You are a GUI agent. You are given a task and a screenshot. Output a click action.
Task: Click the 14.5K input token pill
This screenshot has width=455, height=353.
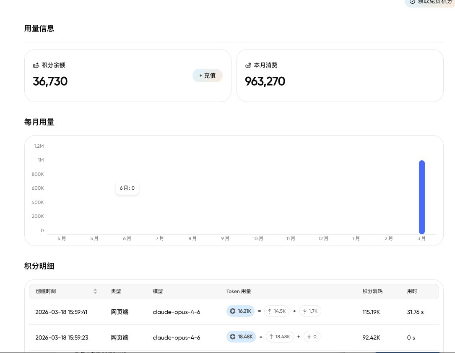tap(276, 311)
